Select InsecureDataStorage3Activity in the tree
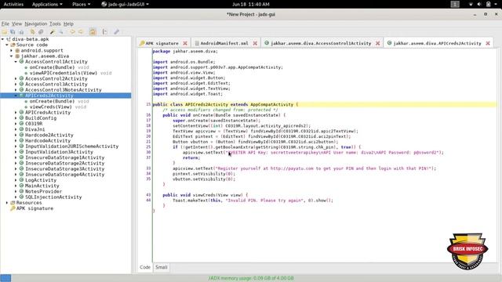Image resolution: width=502 pixels, height=282 pixels. [x=64, y=168]
